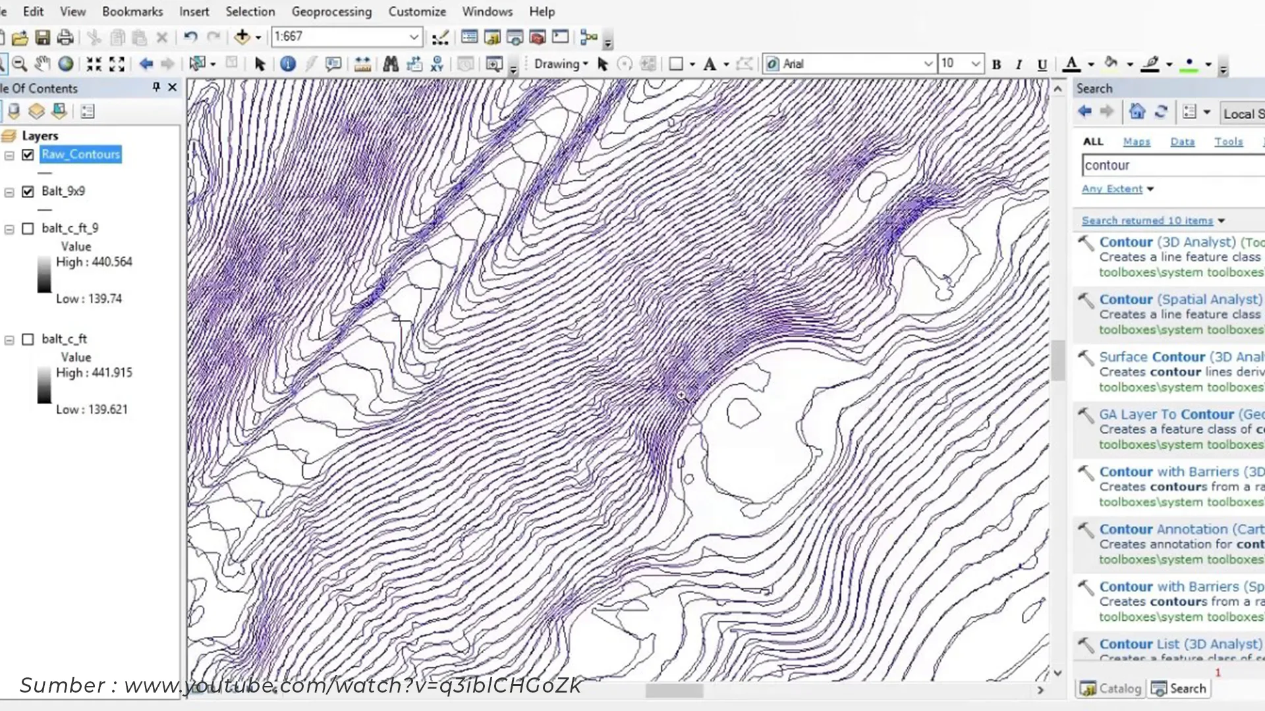The width and height of the screenshot is (1265, 711).
Task: Open the map scale dropdown
Action: pyautogui.click(x=414, y=37)
